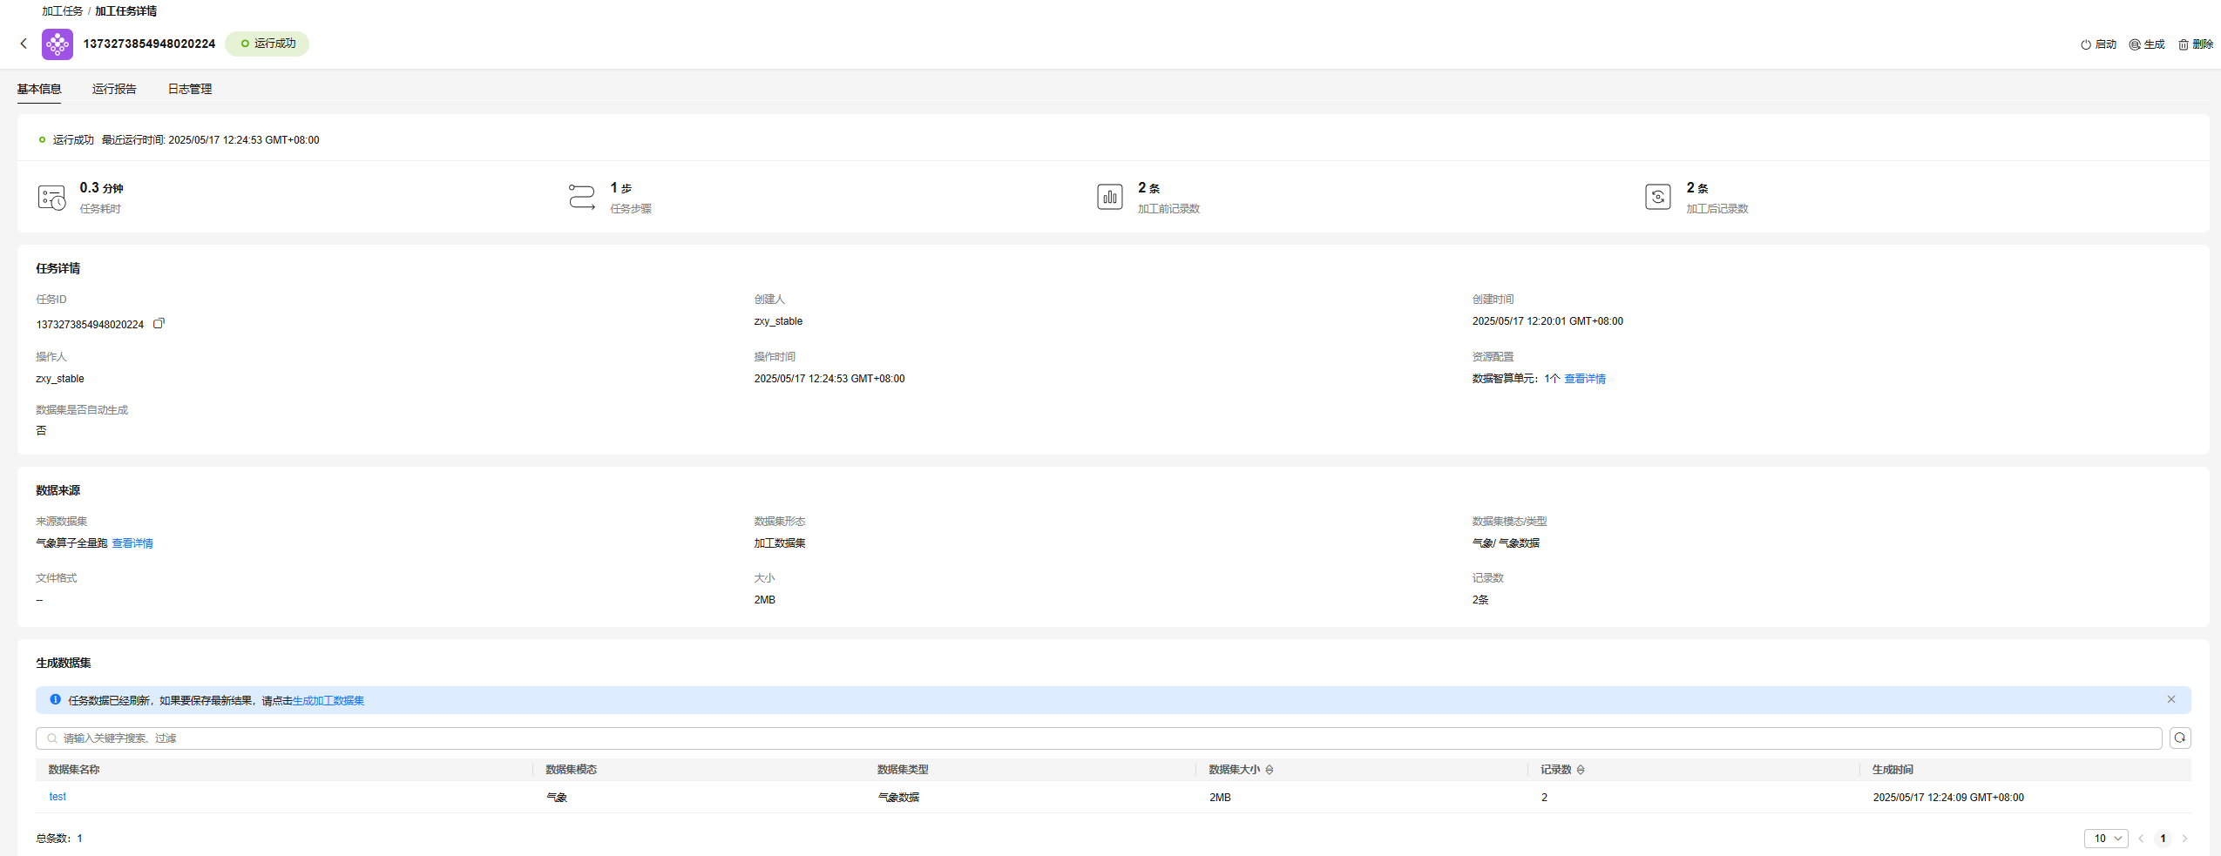Click the blue info icon in banner
This screenshot has width=2221, height=856.
[56, 699]
